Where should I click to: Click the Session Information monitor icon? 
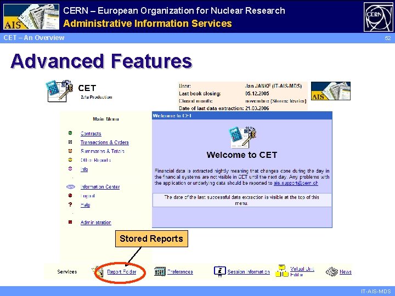coord(219,271)
